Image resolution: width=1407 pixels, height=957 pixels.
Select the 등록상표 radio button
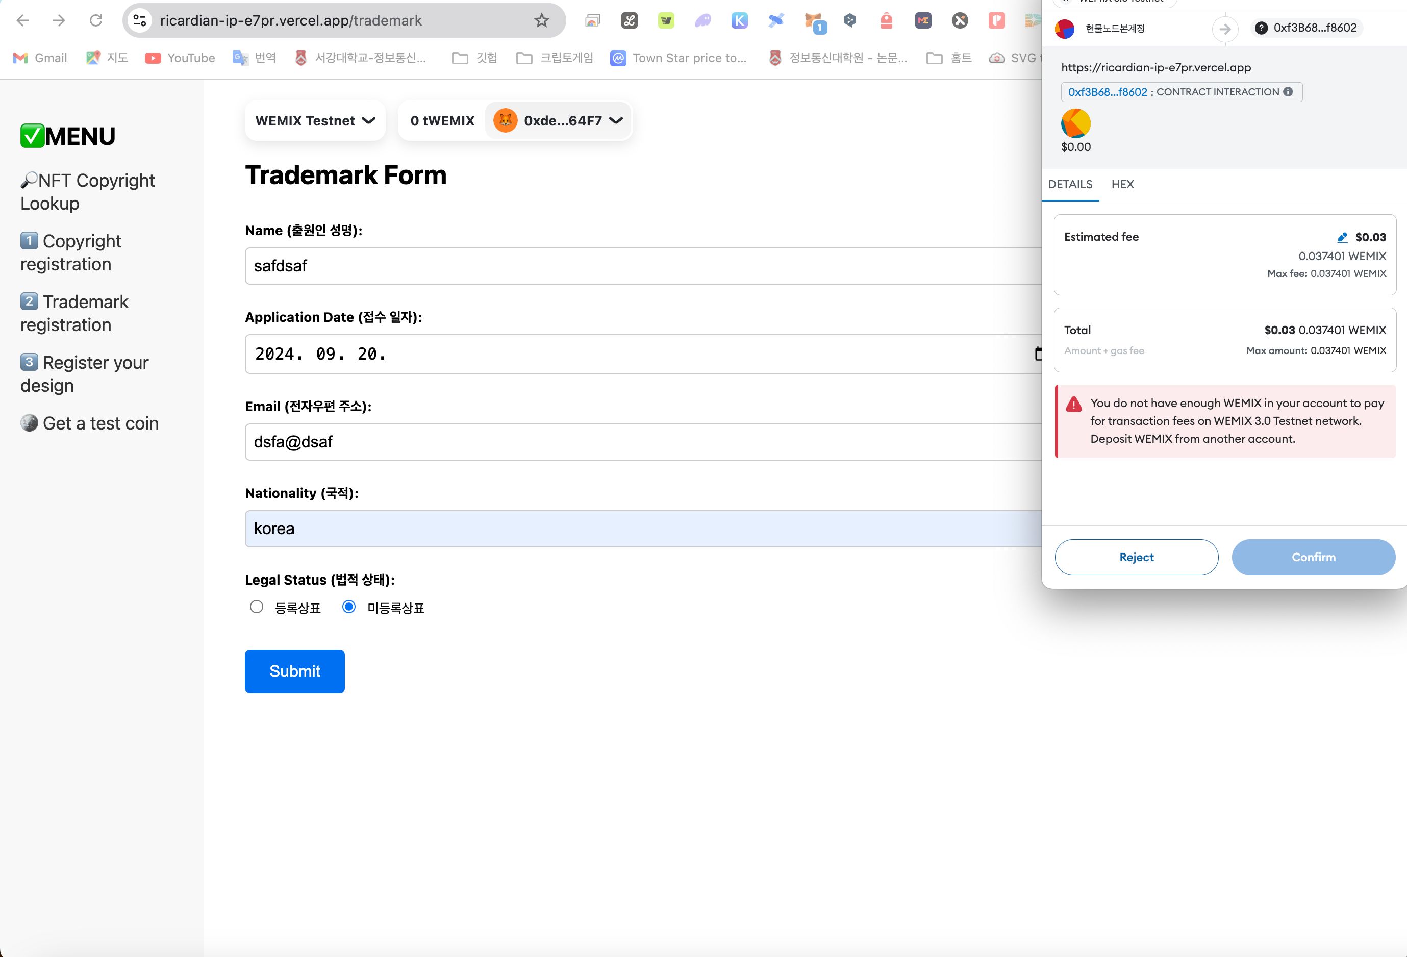pyautogui.click(x=257, y=607)
